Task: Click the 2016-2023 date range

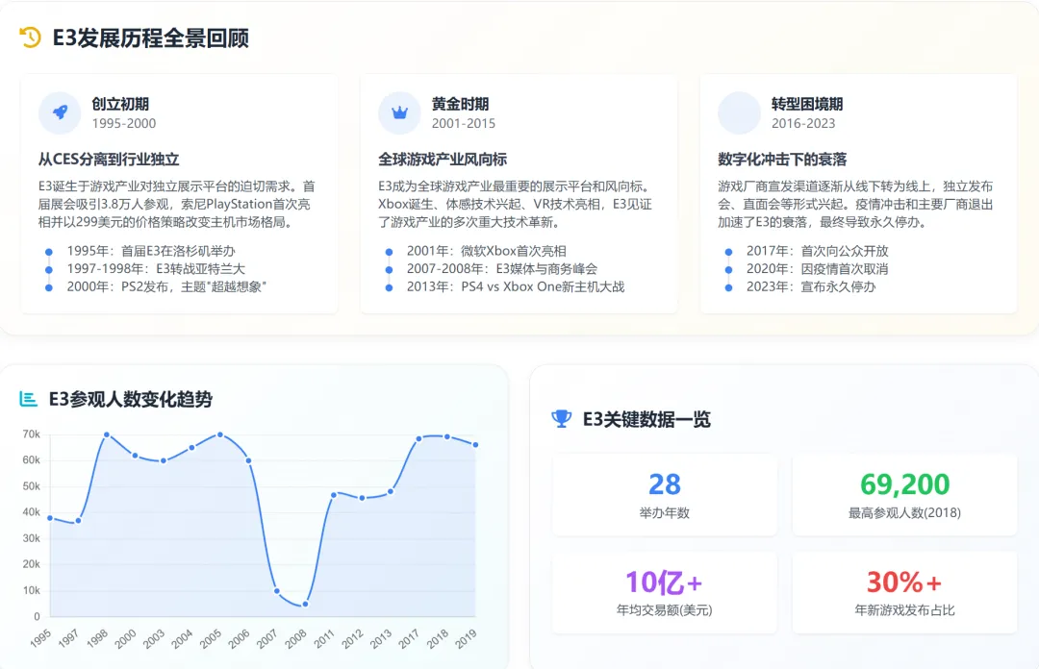Action: coord(803,123)
